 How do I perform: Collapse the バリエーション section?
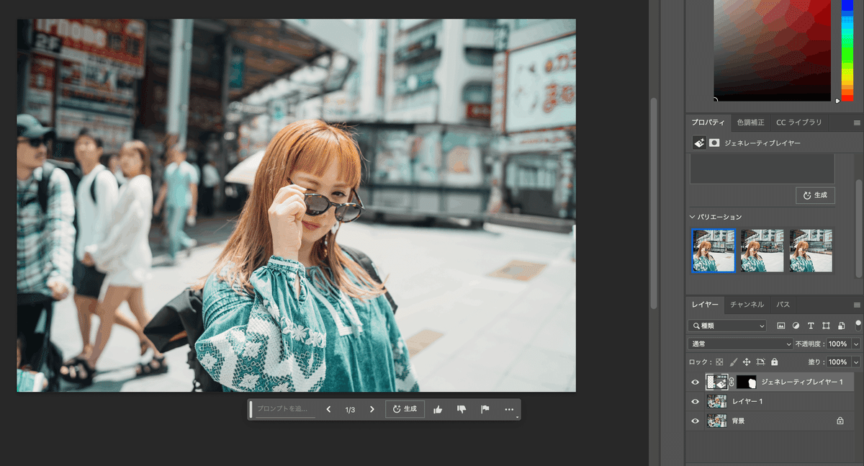click(692, 217)
